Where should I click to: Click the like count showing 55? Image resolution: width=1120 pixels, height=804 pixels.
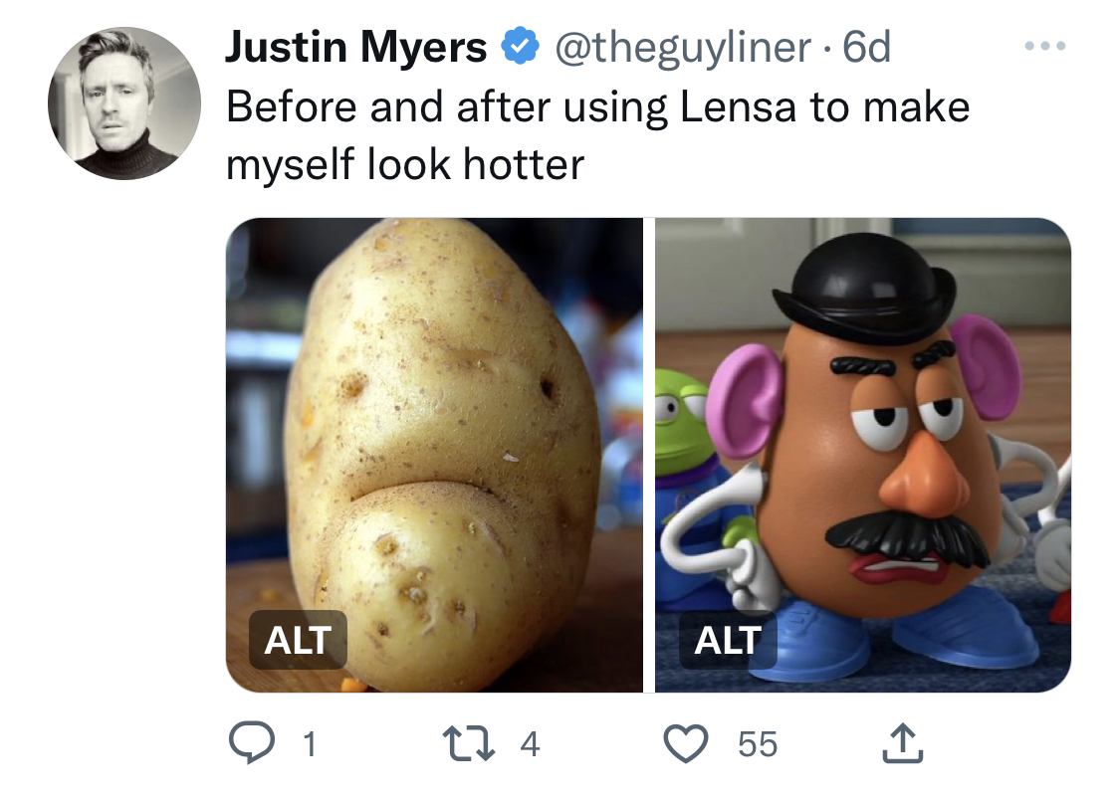tap(758, 744)
